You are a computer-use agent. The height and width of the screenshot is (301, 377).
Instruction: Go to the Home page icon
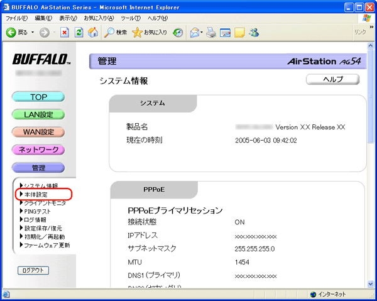(x=93, y=32)
